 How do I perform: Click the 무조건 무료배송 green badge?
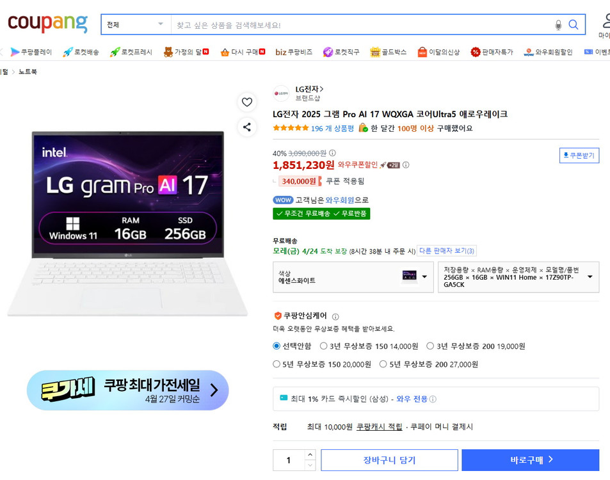coord(321,214)
